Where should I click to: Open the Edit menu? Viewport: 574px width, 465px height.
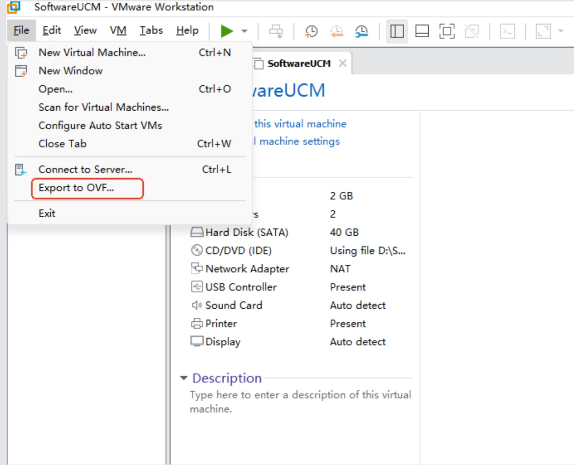(52, 31)
